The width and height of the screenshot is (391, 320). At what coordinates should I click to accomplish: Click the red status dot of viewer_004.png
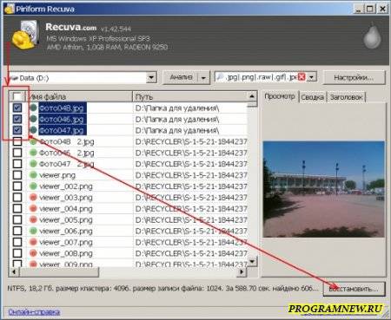point(34,208)
